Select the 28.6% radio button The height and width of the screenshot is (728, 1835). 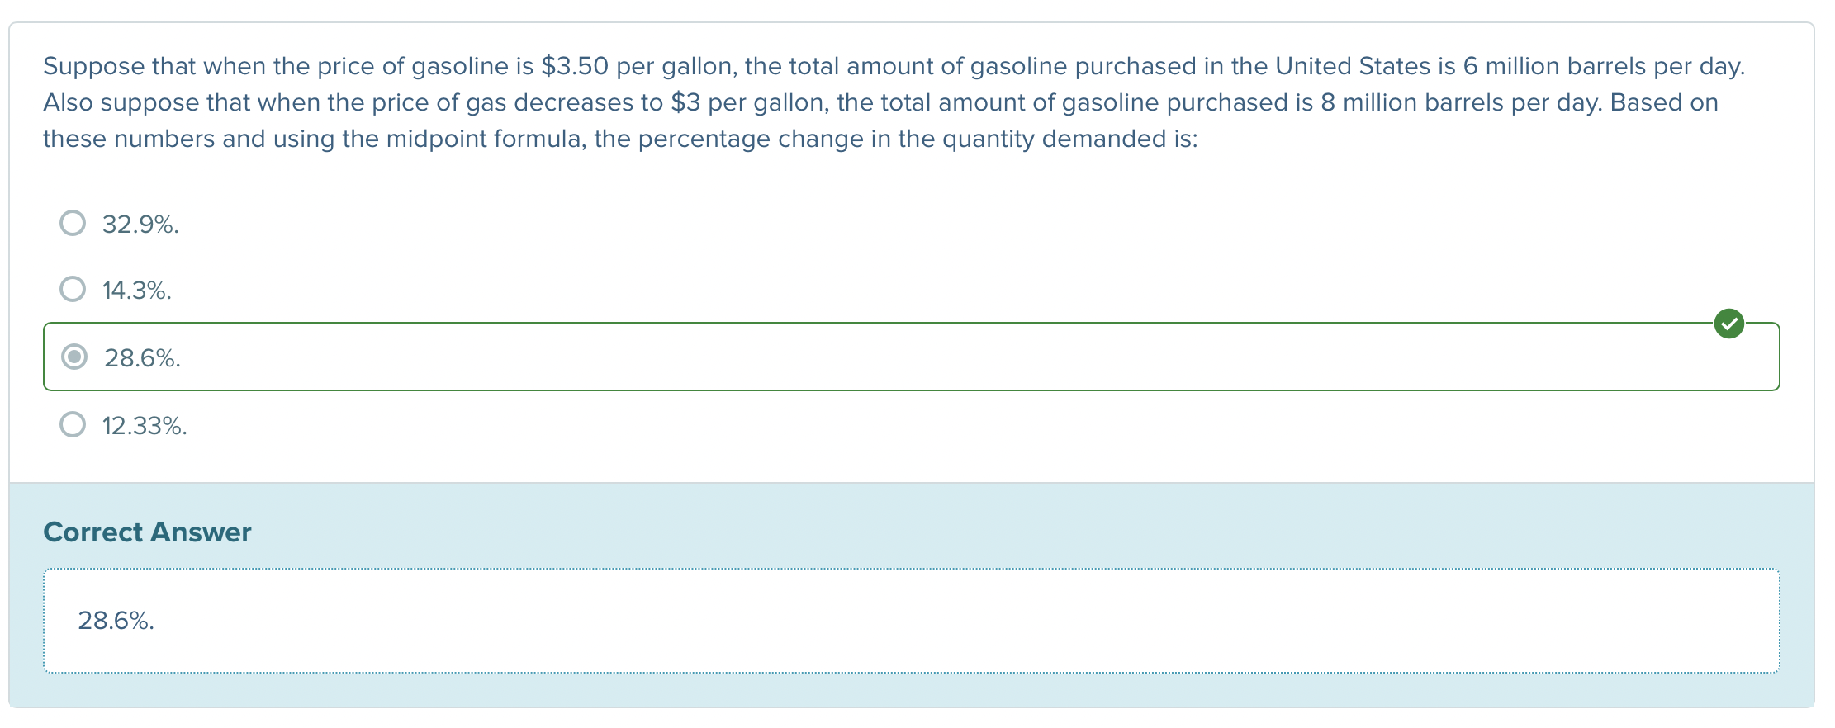click(74, 357)
